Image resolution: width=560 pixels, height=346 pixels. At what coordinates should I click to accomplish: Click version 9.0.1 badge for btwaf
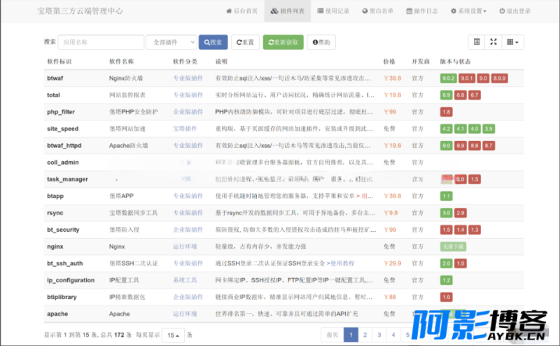(x=466, y=78)
